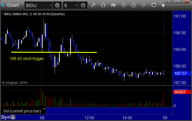Close the Vol current price bar panel
Screen dimensions: 192x121
coord(44,109)
